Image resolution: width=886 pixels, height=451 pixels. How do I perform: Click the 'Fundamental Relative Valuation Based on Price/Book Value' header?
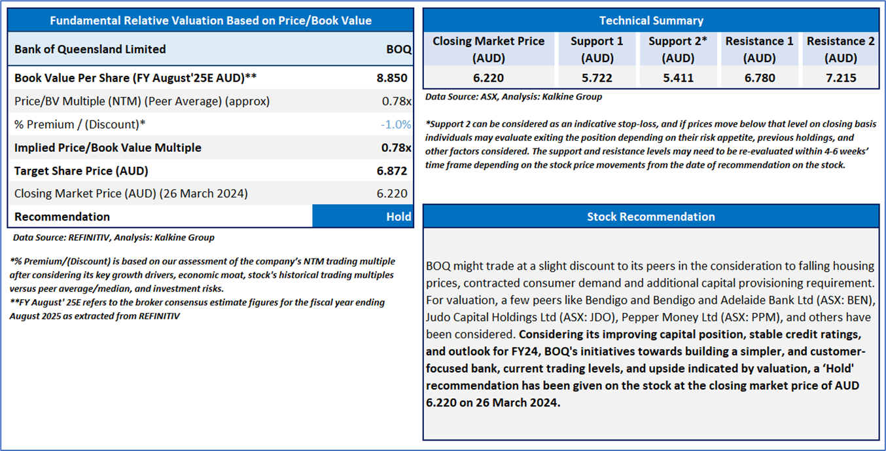pos(211,20)
